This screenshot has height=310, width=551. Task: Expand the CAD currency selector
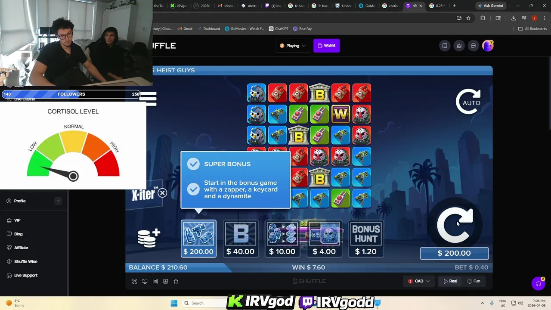[419, 281]
